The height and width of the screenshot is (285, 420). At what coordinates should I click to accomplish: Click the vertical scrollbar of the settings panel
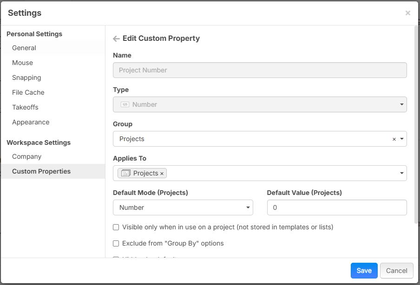[x=415, y=125]
